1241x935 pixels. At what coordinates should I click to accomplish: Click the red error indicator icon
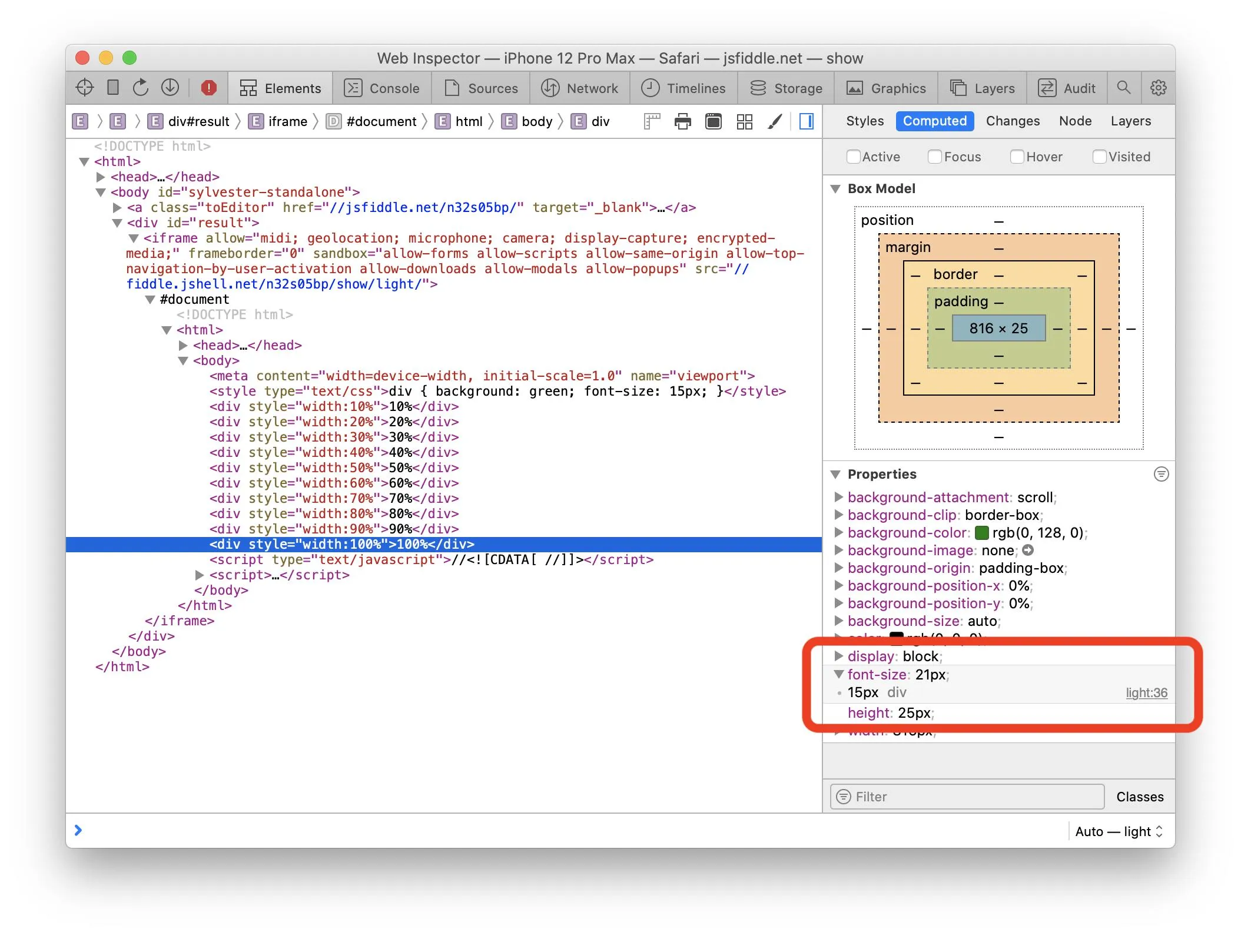click(x=208, y=88)
